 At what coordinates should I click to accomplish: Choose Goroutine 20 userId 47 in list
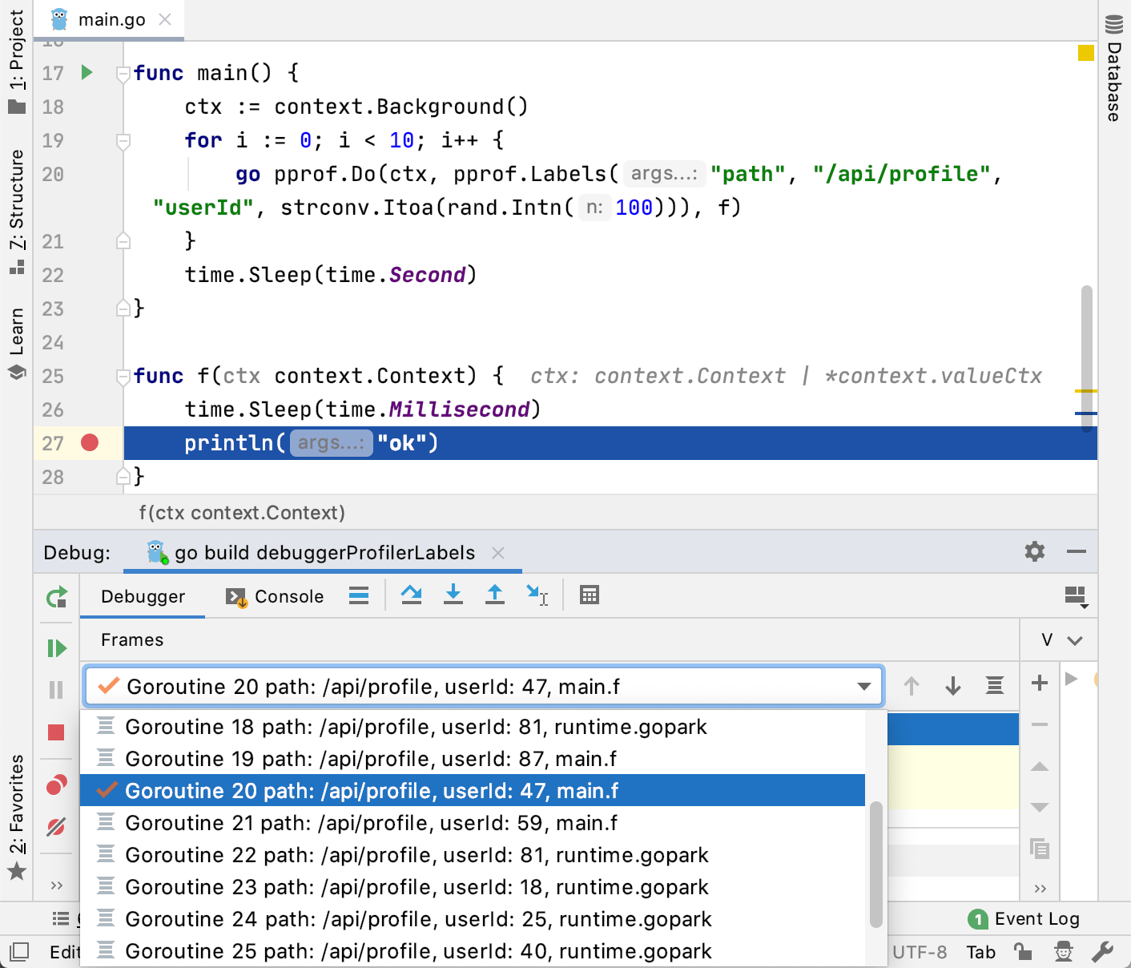pyautogui.click(x=473, y=791)
